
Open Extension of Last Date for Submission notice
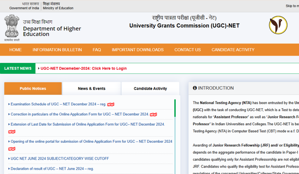[88, 125]
